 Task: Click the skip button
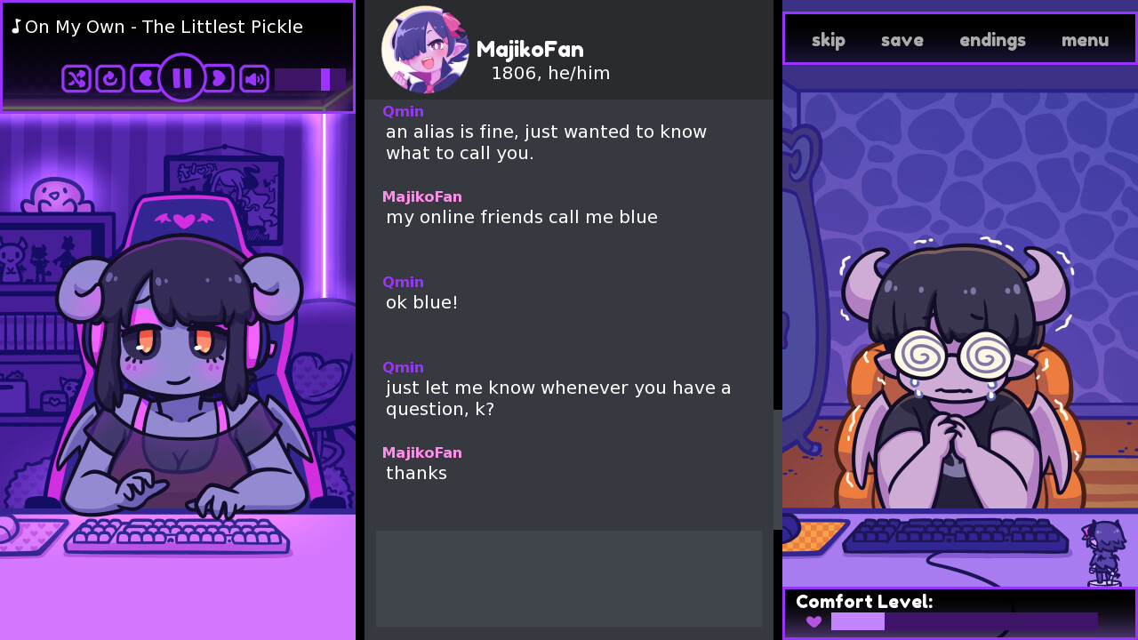coord(829,40)
